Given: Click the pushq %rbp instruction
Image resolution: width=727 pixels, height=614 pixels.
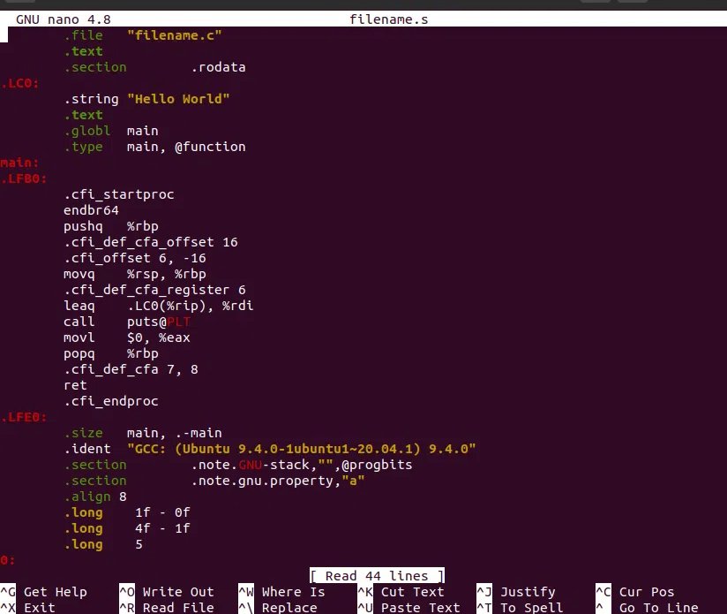Looking at the screenshot, I should pos(111,226).
